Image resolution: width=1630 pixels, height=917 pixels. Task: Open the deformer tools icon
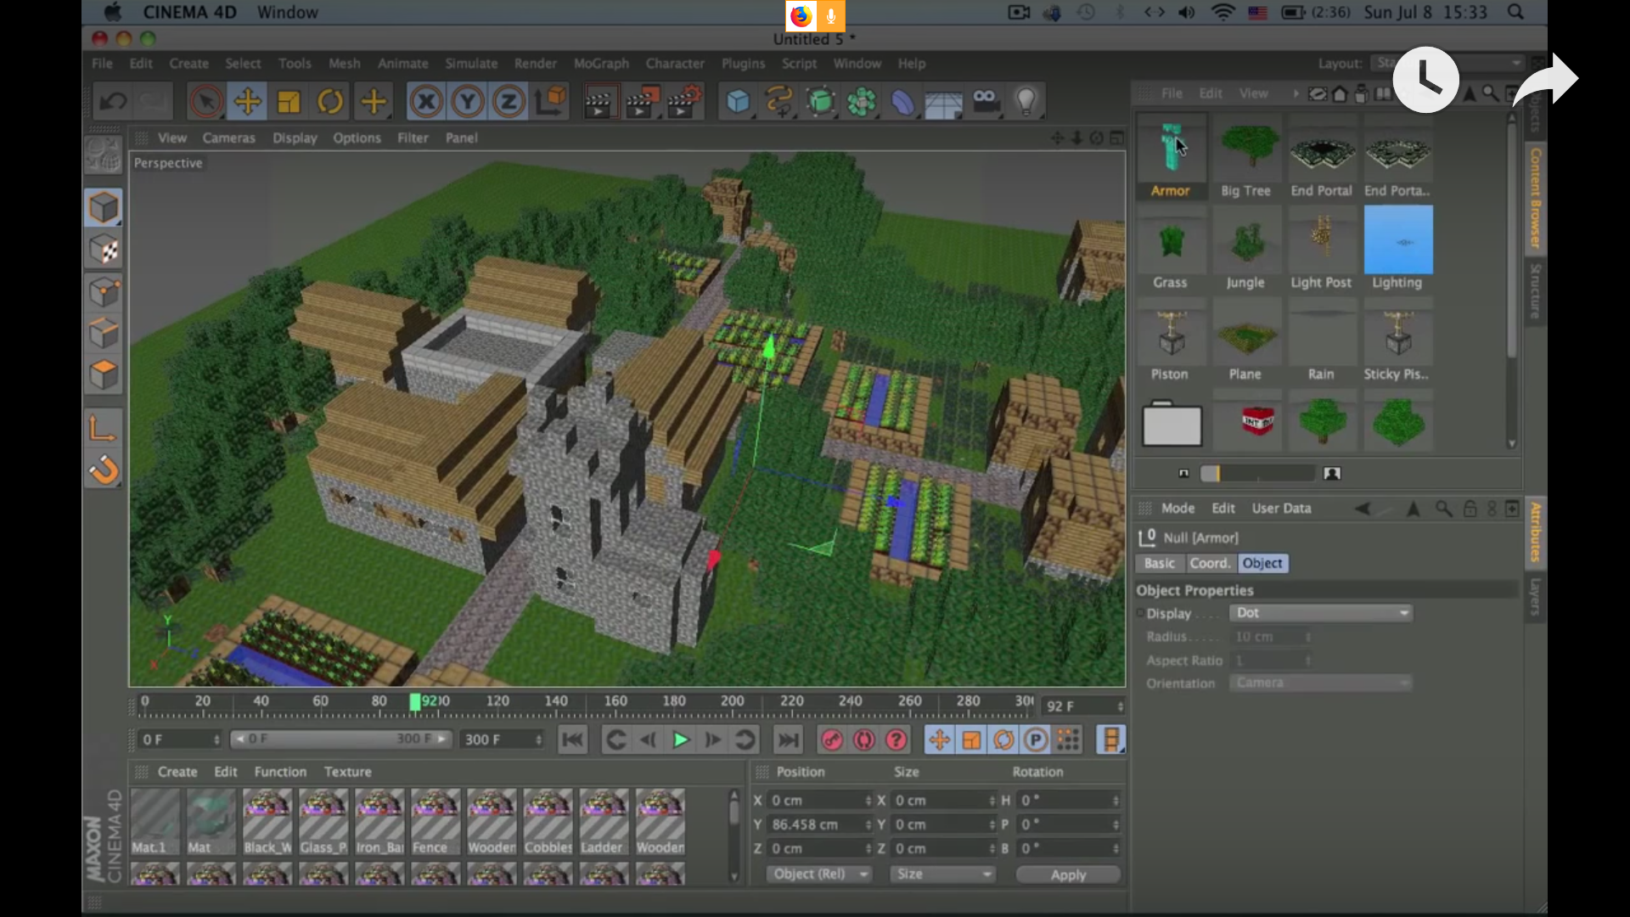902,102
